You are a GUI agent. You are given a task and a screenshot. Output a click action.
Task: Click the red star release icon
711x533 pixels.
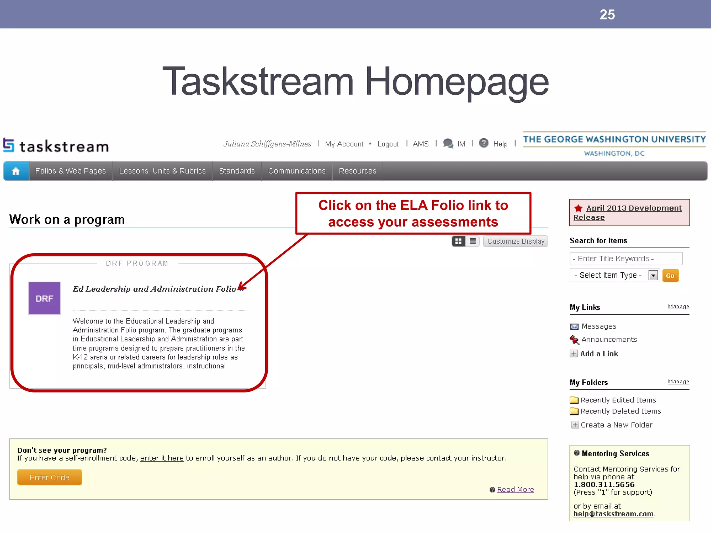(x=578, y=208)
